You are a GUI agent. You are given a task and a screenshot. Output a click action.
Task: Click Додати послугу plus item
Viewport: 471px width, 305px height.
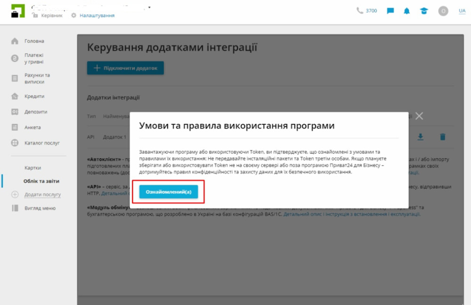(x=42, y=194)
